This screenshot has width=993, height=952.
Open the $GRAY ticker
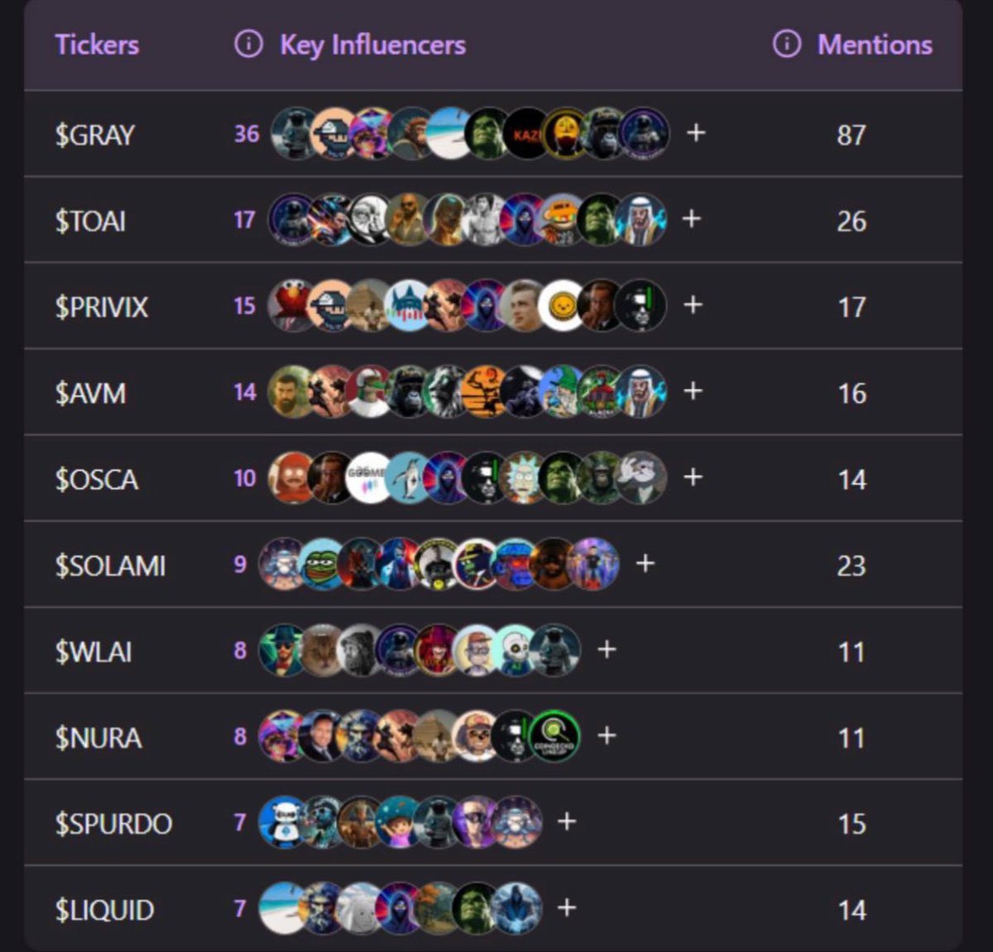coord(94,135)
